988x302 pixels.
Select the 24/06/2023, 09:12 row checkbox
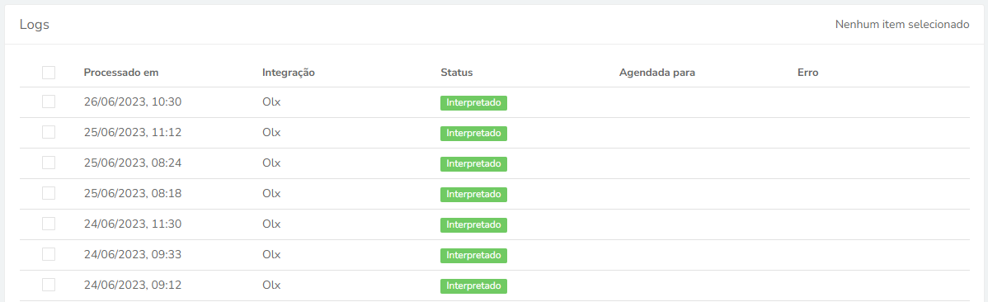49,285
